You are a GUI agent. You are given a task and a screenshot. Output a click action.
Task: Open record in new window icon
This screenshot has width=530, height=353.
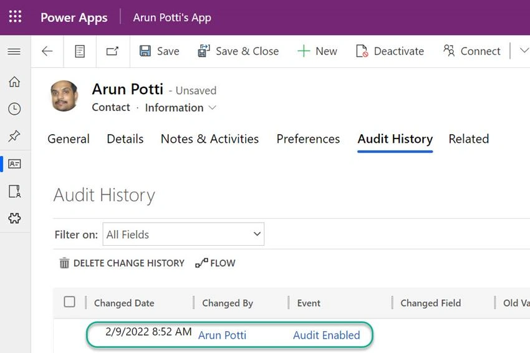[x=113, y=51]
